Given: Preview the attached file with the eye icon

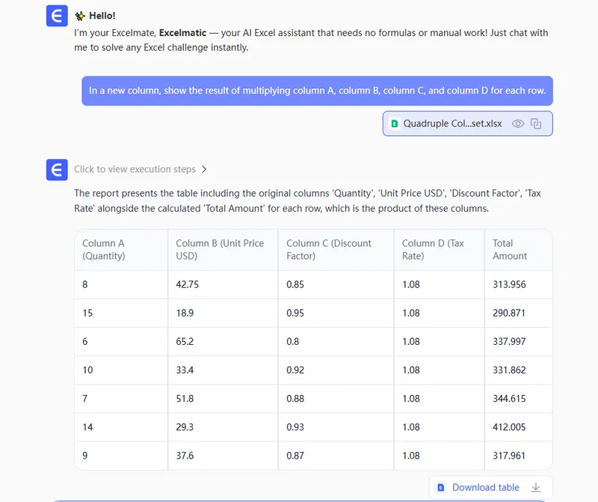Looking at the screenshot, I should pos(517,123).
